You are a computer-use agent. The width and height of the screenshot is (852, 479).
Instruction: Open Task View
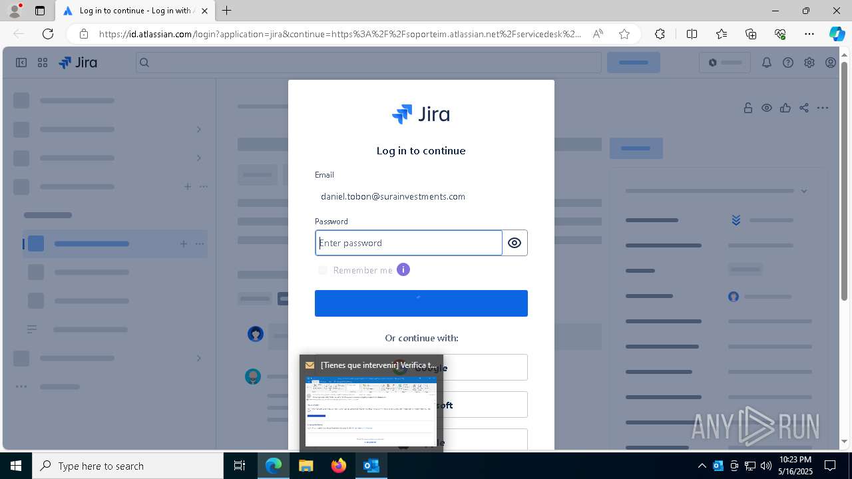240,466
